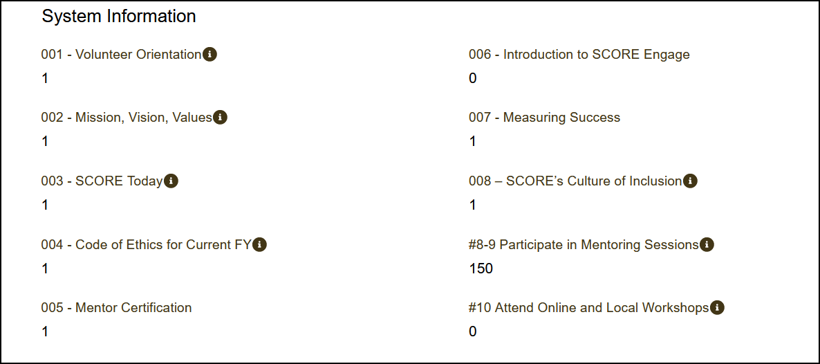Open info tooltip for Mission, Vision, Values
Viewport: 820px width, 364px height.
click(220, 118)
